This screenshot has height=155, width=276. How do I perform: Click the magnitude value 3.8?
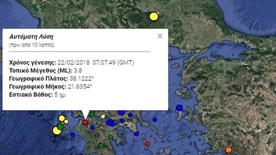78,71
